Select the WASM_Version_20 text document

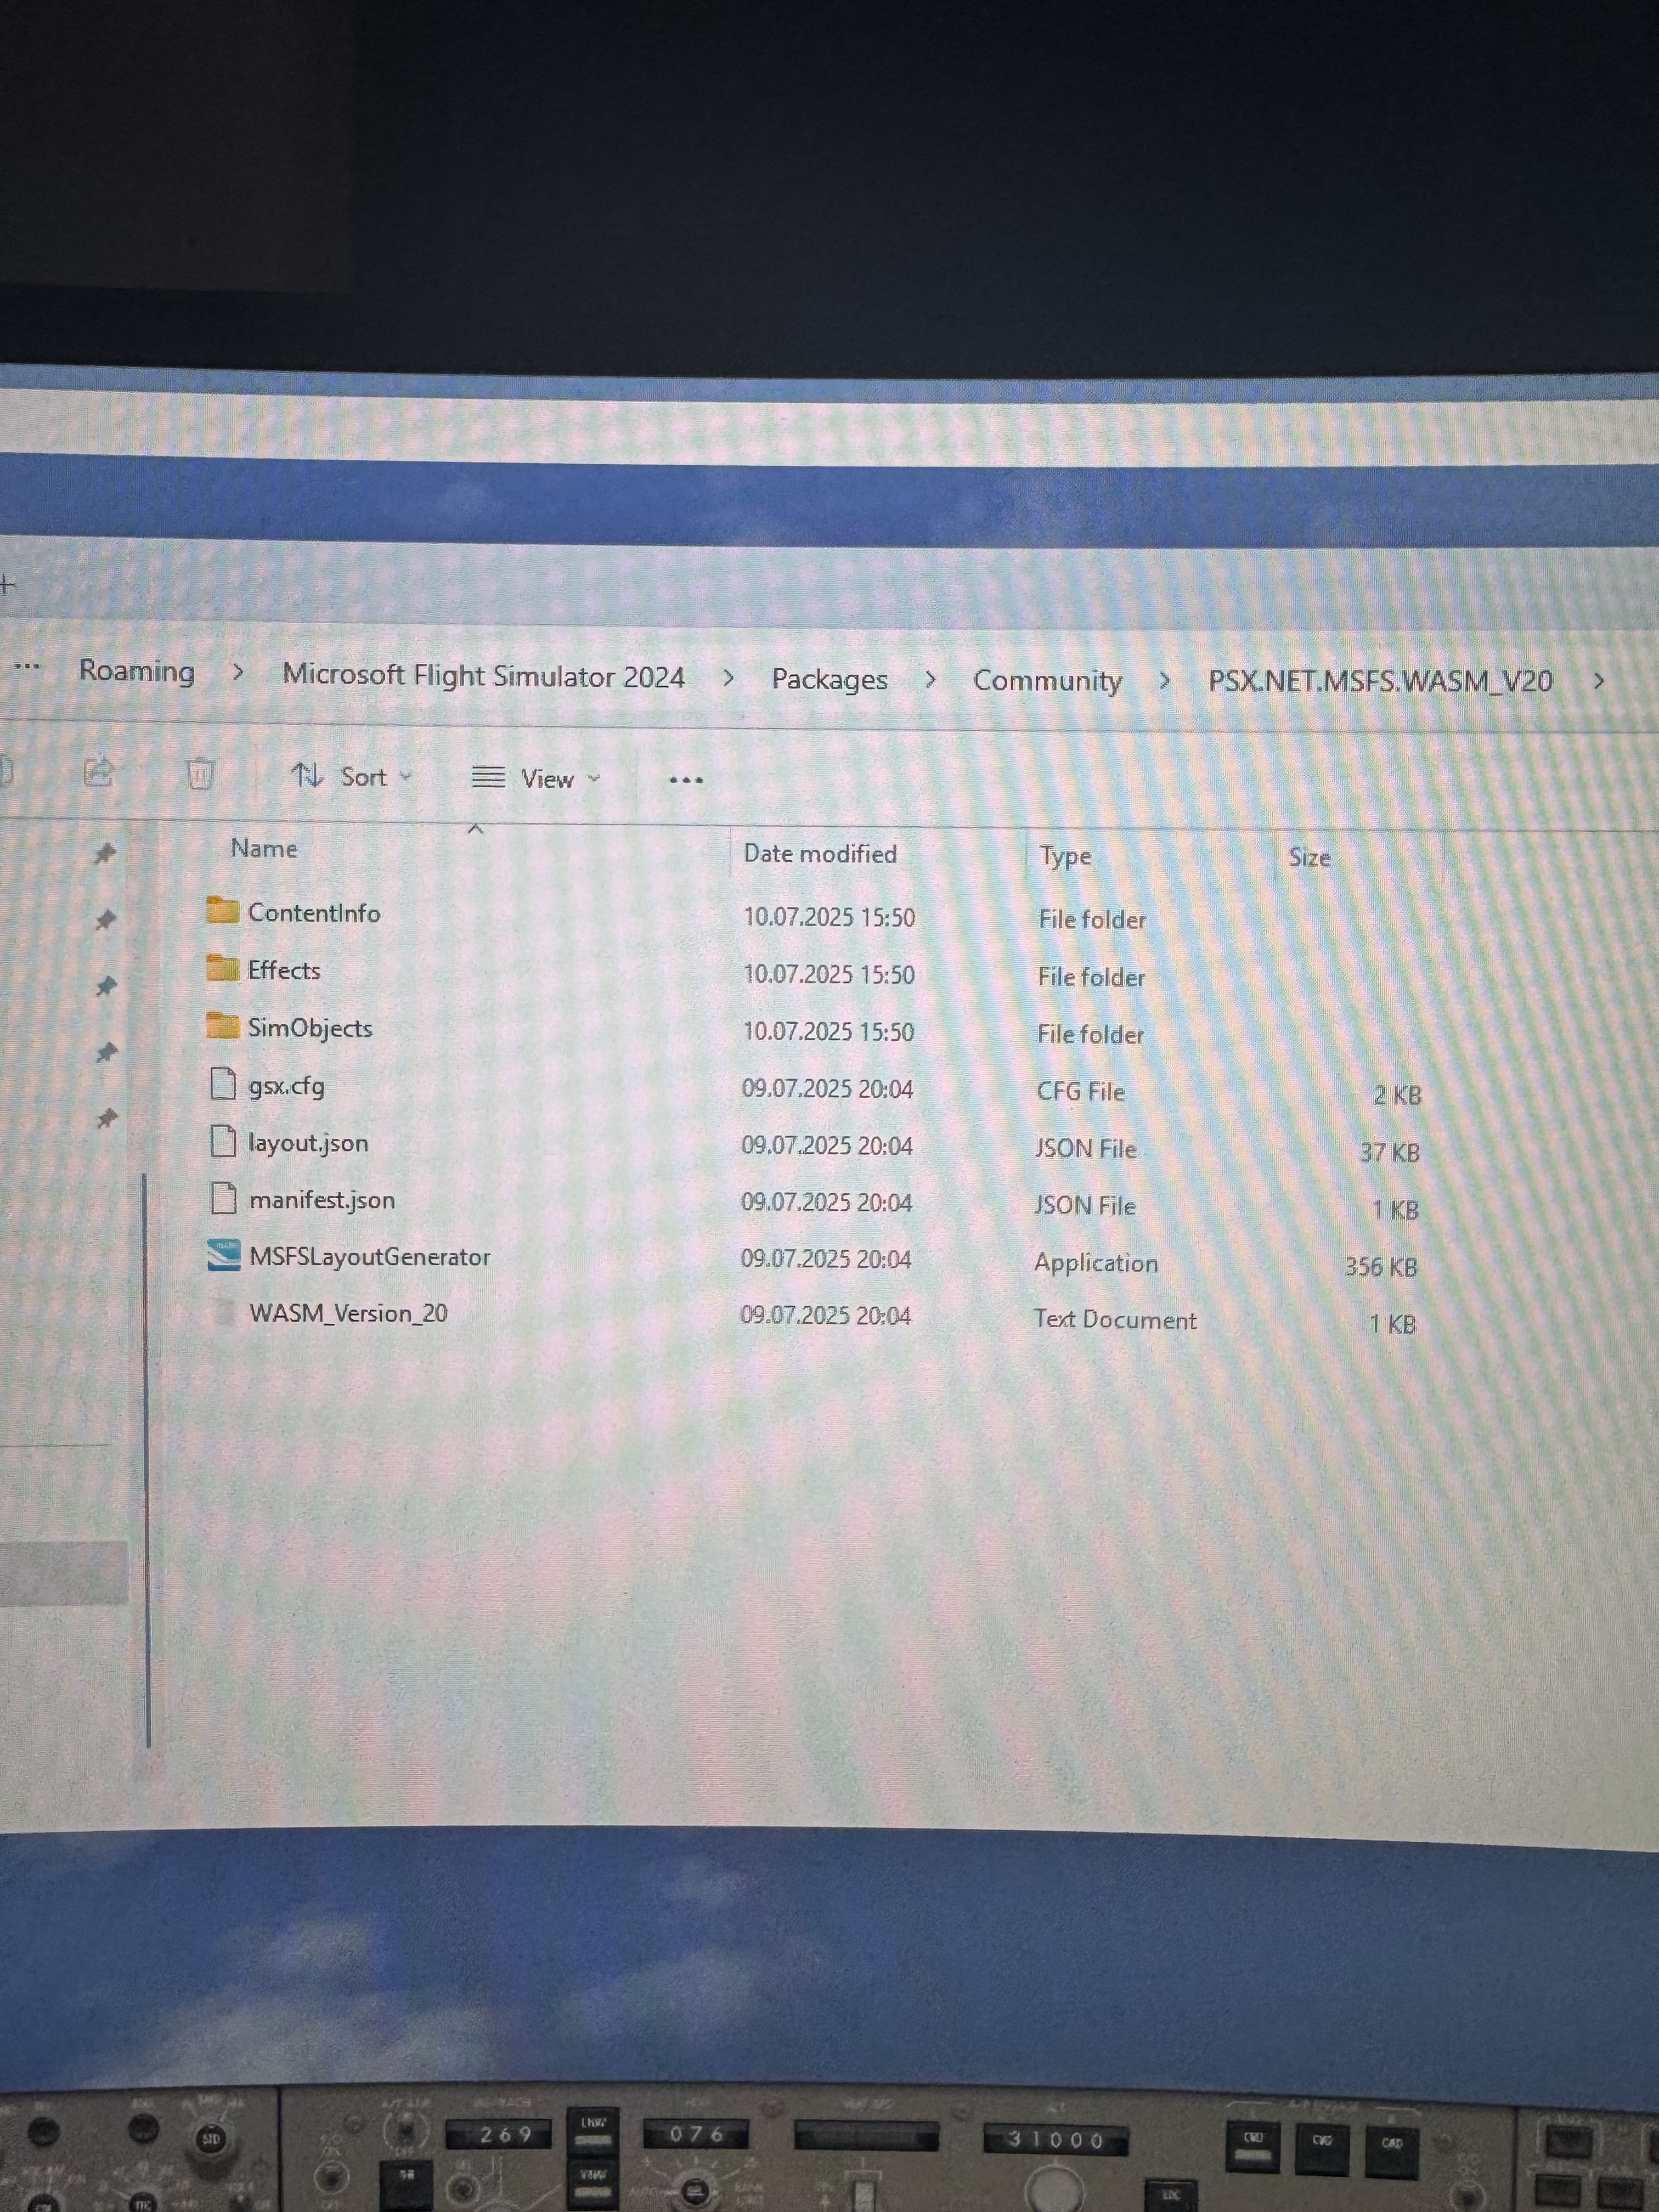click(347, 1313)
